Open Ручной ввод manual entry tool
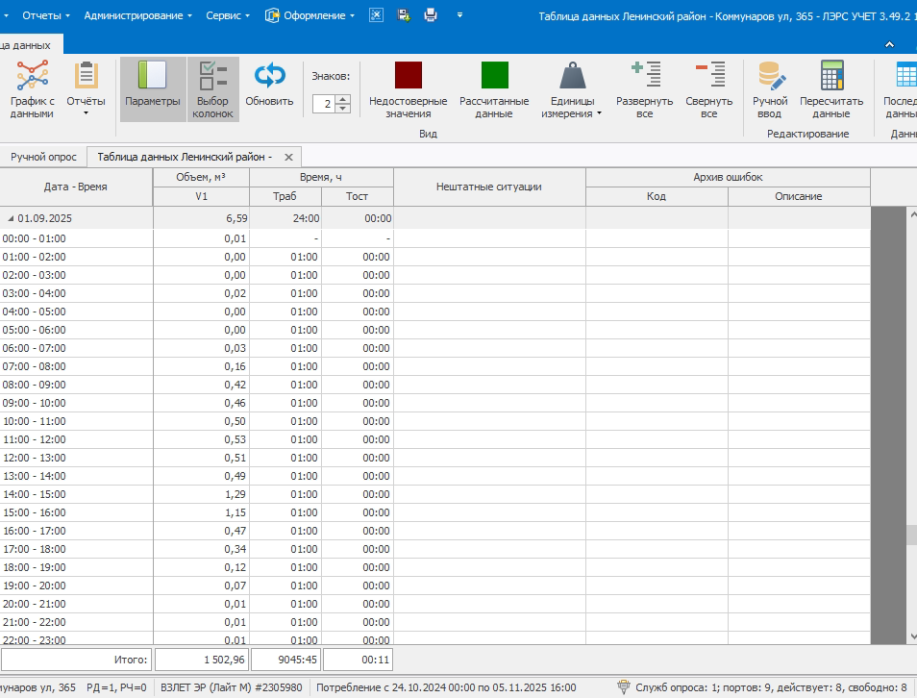Viewport: 917px width, 698px height. tap(770, 88)
